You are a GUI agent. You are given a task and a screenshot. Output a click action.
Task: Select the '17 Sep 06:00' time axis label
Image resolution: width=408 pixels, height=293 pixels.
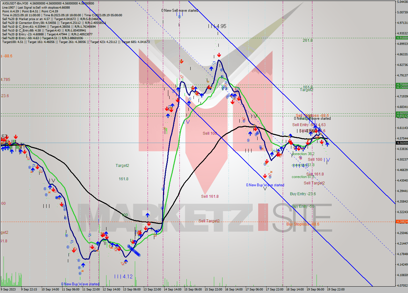pyautogui.click(x=254, y=289)
